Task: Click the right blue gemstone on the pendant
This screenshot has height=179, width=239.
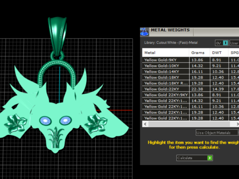Action: coord(66,120)
